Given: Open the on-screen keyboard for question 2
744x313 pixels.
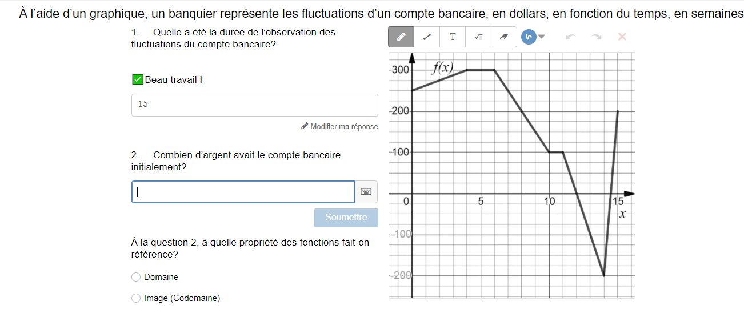Looking at the screenshot, I should pyautogui.click(x=366, y=192).
